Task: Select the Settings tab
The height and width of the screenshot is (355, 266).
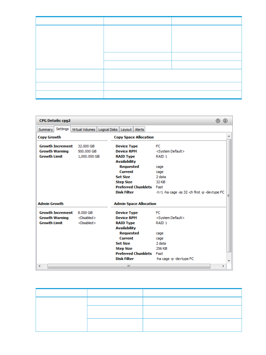Action: tap(62, 129)
